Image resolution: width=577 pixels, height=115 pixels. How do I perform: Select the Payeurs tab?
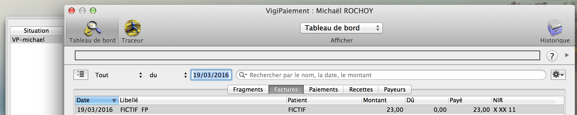395,89
